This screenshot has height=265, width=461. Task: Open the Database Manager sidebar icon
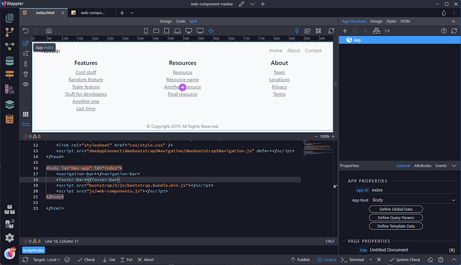[9, 61]
